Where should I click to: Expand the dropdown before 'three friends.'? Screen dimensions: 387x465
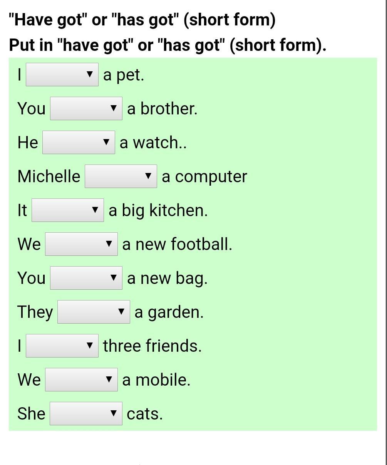coord(62,346)
